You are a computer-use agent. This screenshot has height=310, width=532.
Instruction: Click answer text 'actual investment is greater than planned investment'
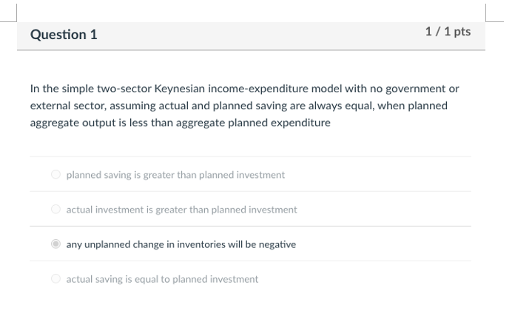(181, 210)
